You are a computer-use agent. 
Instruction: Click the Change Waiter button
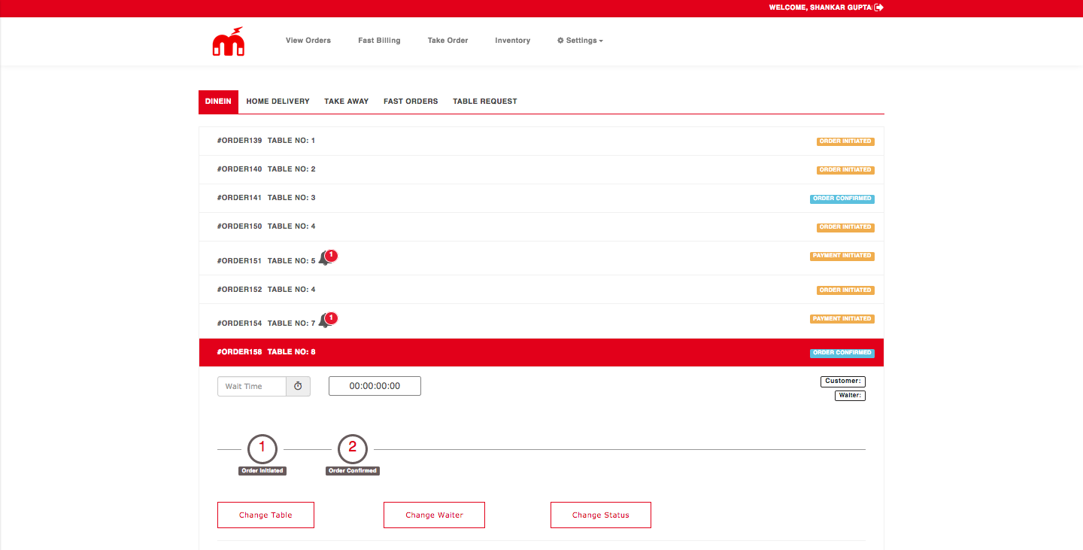(434, 515)
